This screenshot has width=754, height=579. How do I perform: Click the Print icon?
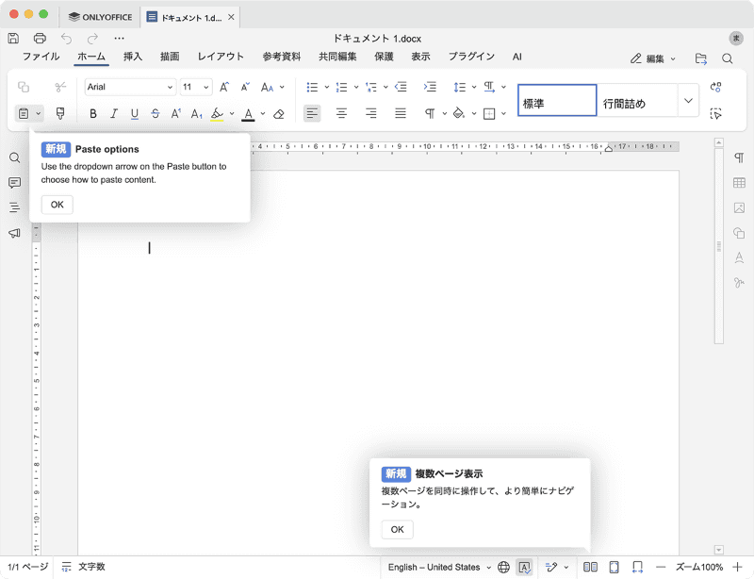pyautogui.click(x=40, y=38)
